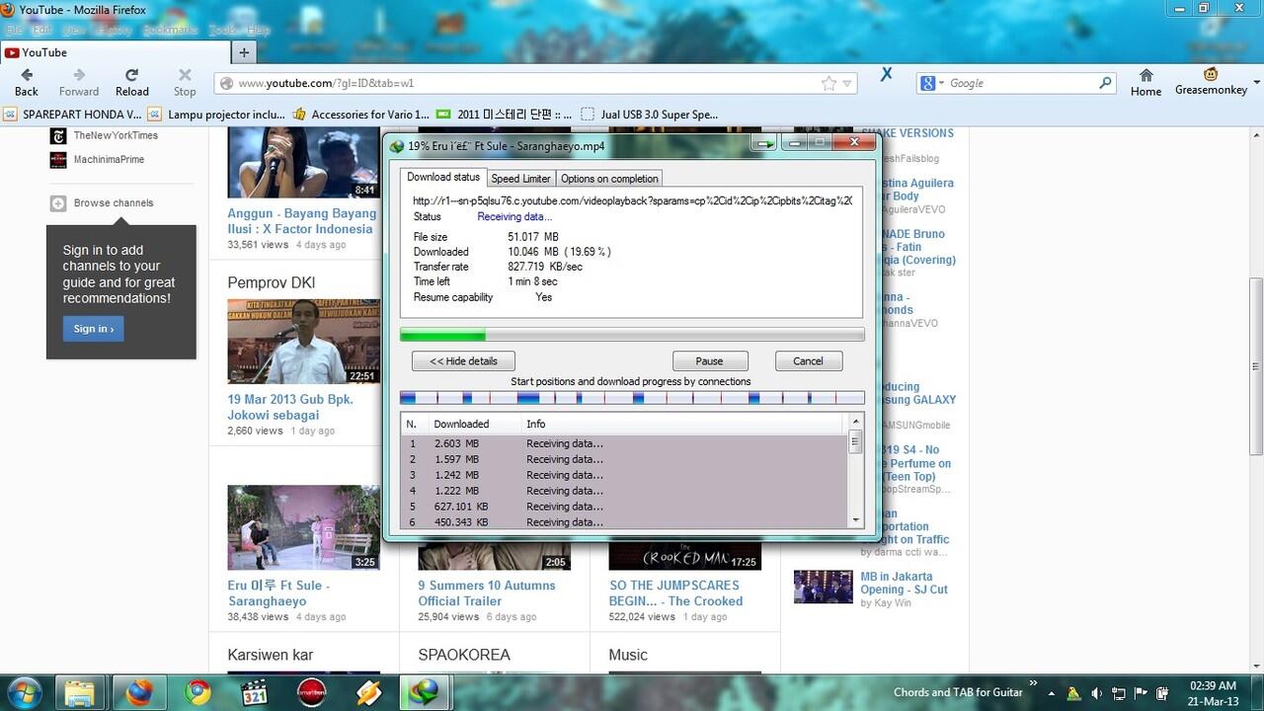This screenshot has height=711, width=1264.
Task: Collapse details with Hide details button
Action: [463, 360]
